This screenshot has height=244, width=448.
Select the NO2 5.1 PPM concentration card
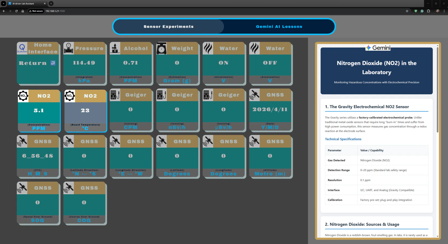point(39,111)
